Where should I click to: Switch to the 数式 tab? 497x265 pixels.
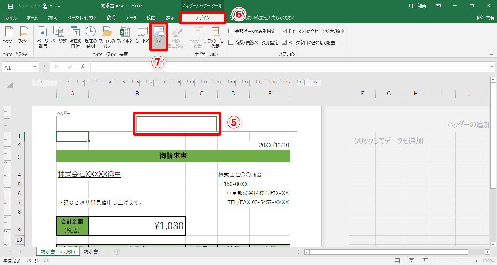click(x=111, y=17)
